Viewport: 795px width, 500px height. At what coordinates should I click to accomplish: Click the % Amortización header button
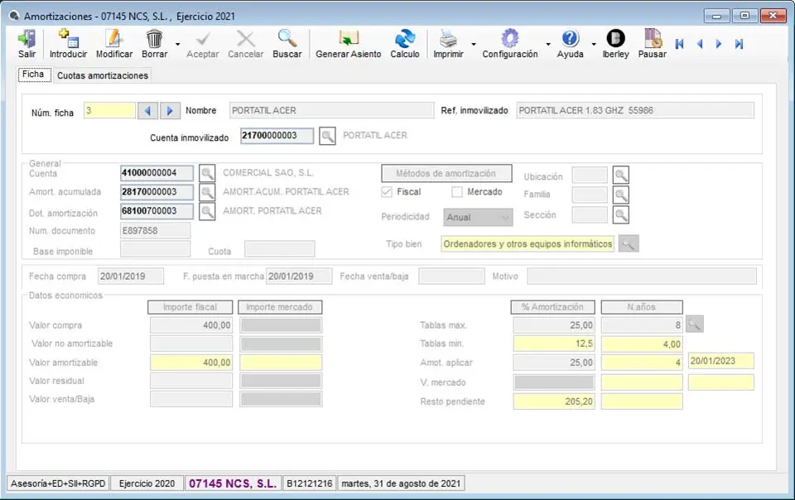click(x=552, y=307)
